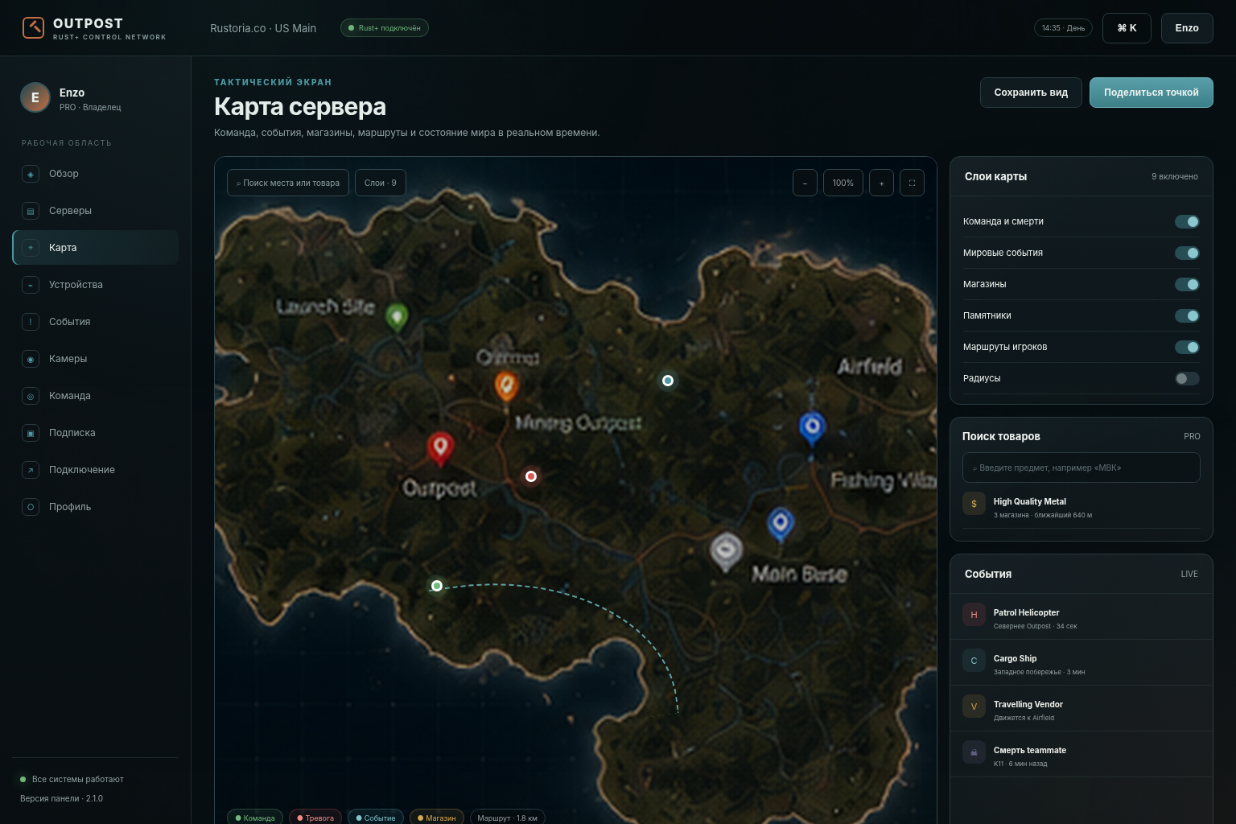Click the PRO badge in Поиск товаров

(x=1192, y=436)
